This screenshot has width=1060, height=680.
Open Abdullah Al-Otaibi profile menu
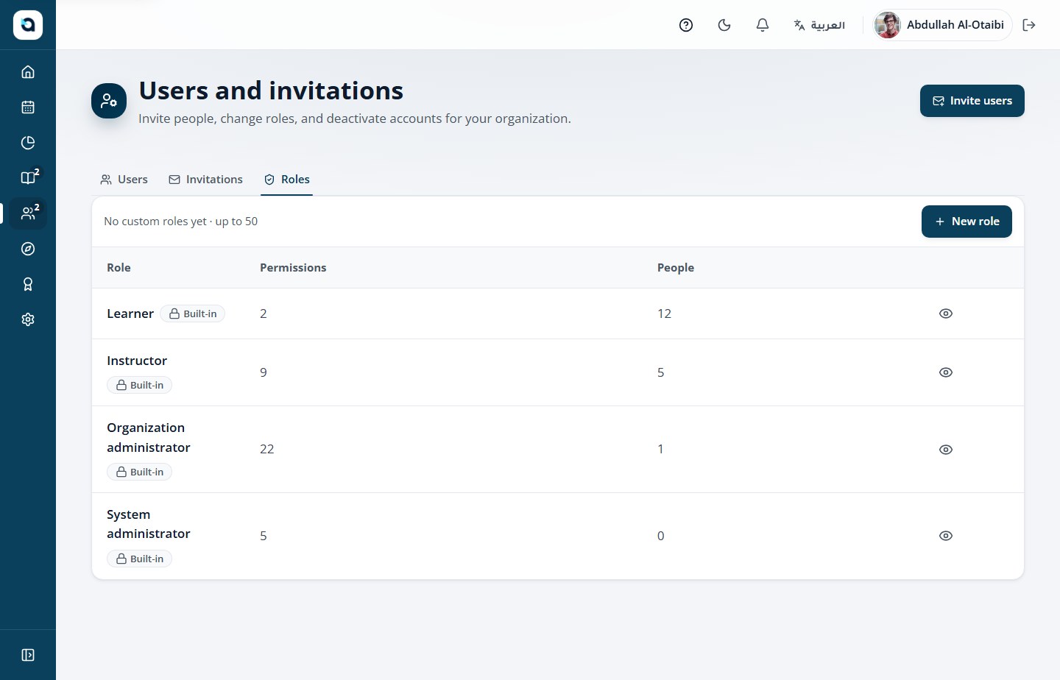942,25
